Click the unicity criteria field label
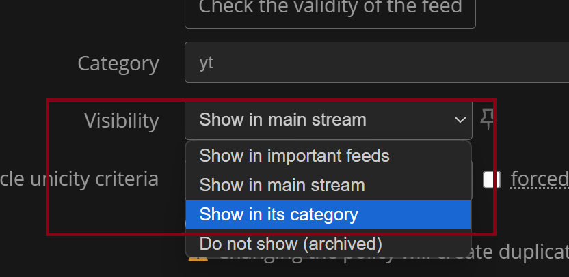Viewport: 569px width, 277px height. coord(79,179)
